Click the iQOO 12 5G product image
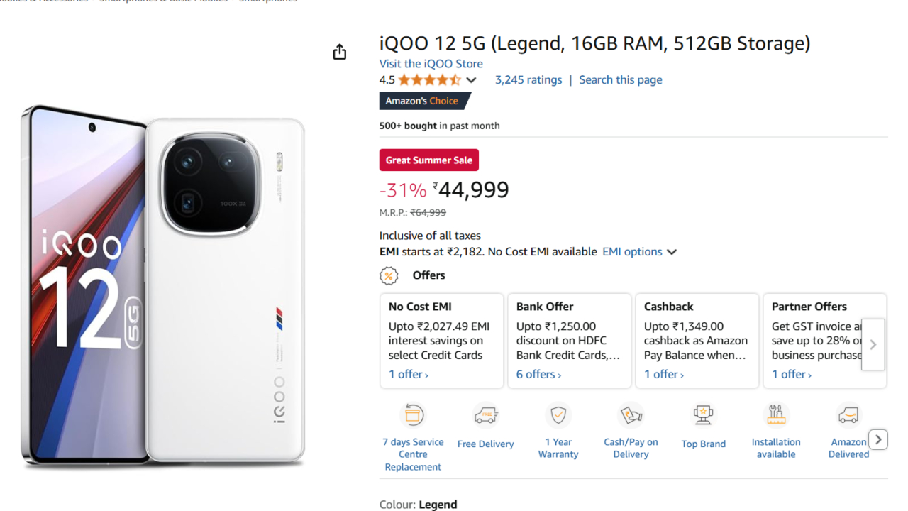This screenshot has width=908, height=511. click(x=163, y=287)
